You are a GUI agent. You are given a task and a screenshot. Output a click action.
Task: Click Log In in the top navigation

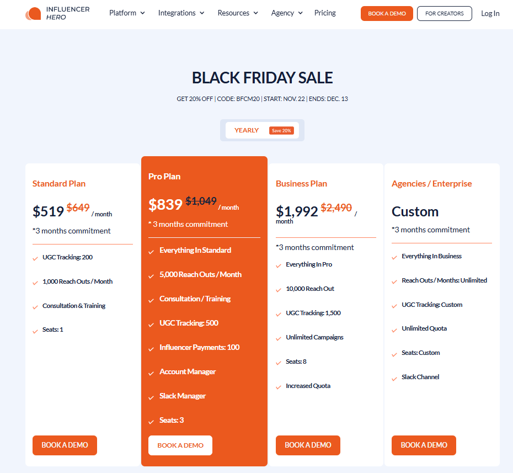pyautogui.click(x=490, y=13)
